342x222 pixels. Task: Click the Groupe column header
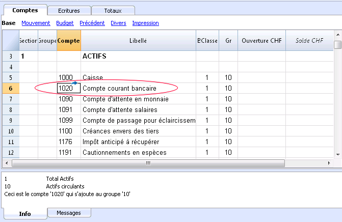(47, 41)
